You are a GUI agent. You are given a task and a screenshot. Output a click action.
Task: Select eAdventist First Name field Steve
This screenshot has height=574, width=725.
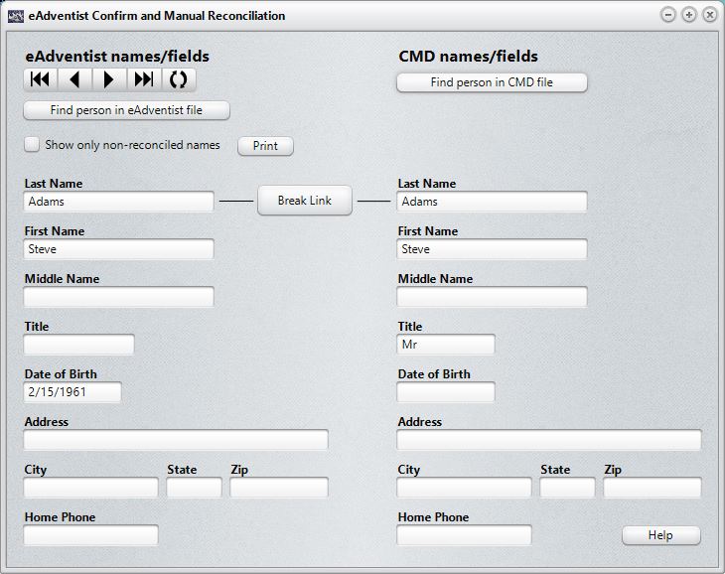pyautogui.click(x=119, y=249)
